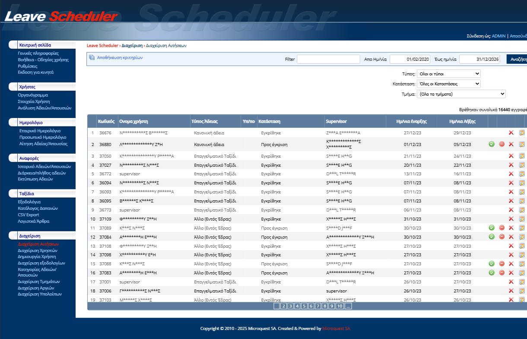The image size is (527, 339).
Task: Delete the request with code 36676
Action: pos(511,133)
